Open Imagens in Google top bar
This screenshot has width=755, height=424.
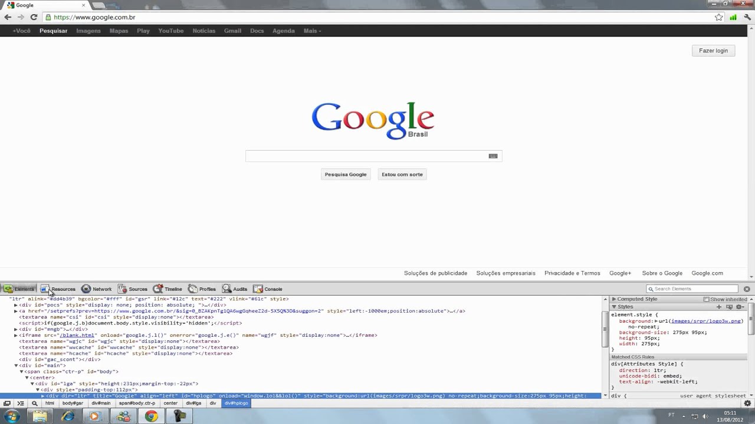point(88,31)
